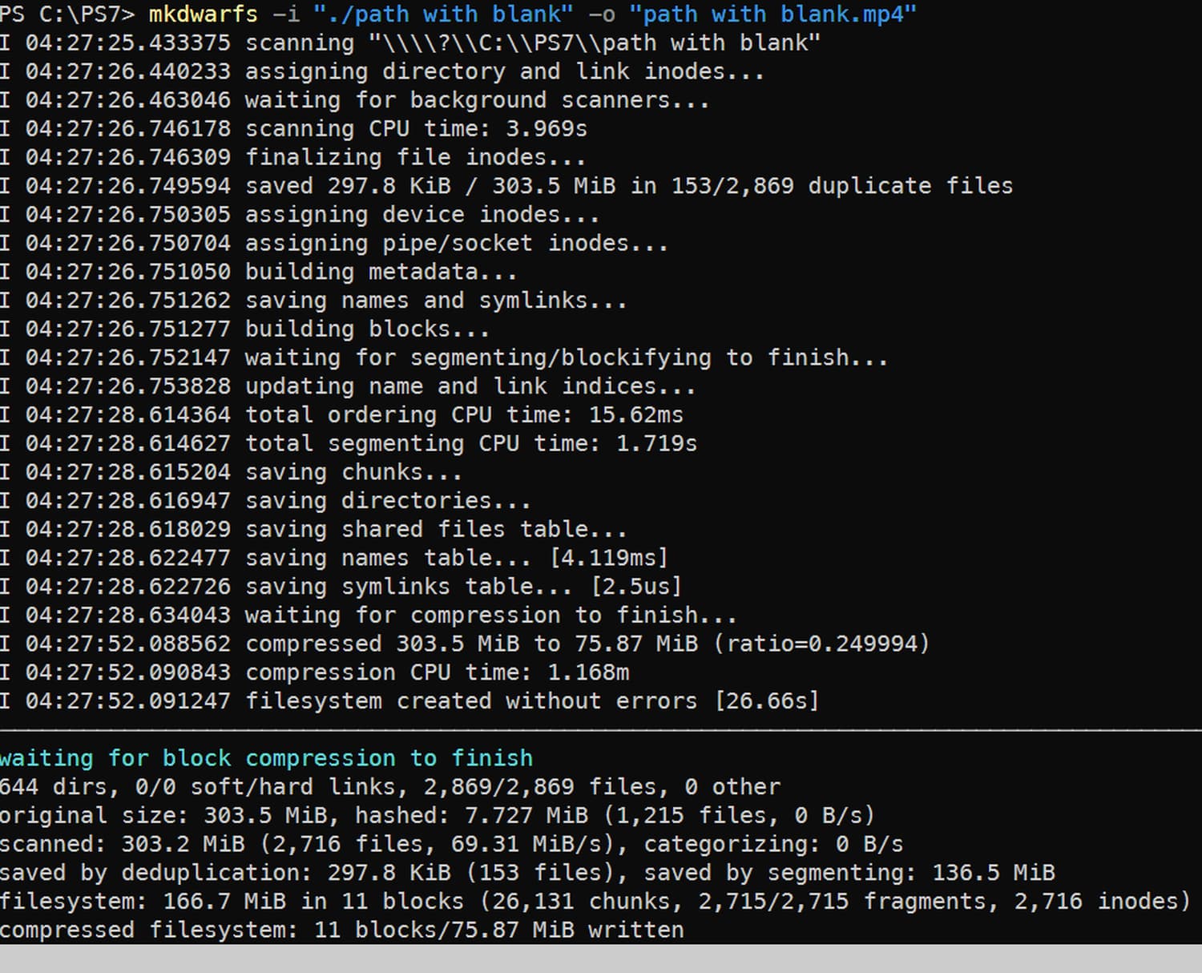Click the mkdwarfs command in the prompt
The width and height of the screenshot is (1202, 973).
[x=203, y=14]
